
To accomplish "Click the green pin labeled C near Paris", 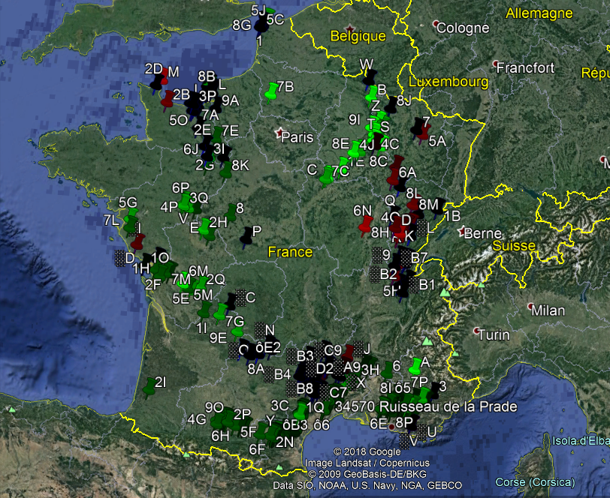I will pyautogui.click(x=326, y=176).
